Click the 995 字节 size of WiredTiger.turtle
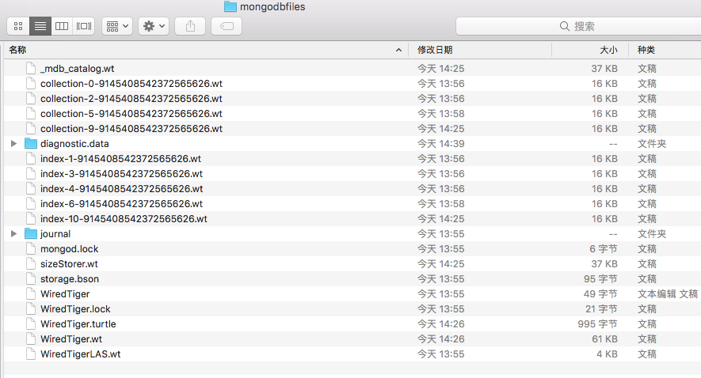 (x=597, y=324)
